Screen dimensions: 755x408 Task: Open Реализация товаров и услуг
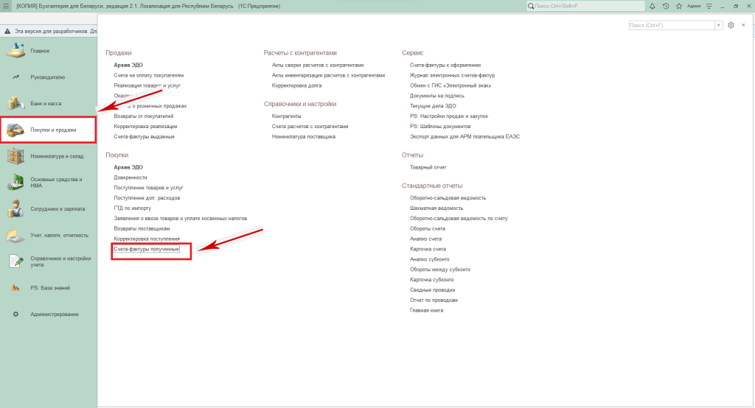[x=147, y=85]
